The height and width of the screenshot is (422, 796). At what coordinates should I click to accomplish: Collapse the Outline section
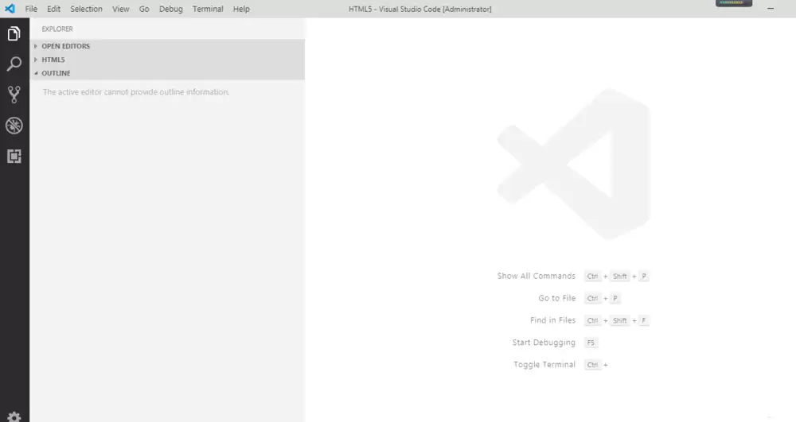pyautogui.click(x=56, y=73)
